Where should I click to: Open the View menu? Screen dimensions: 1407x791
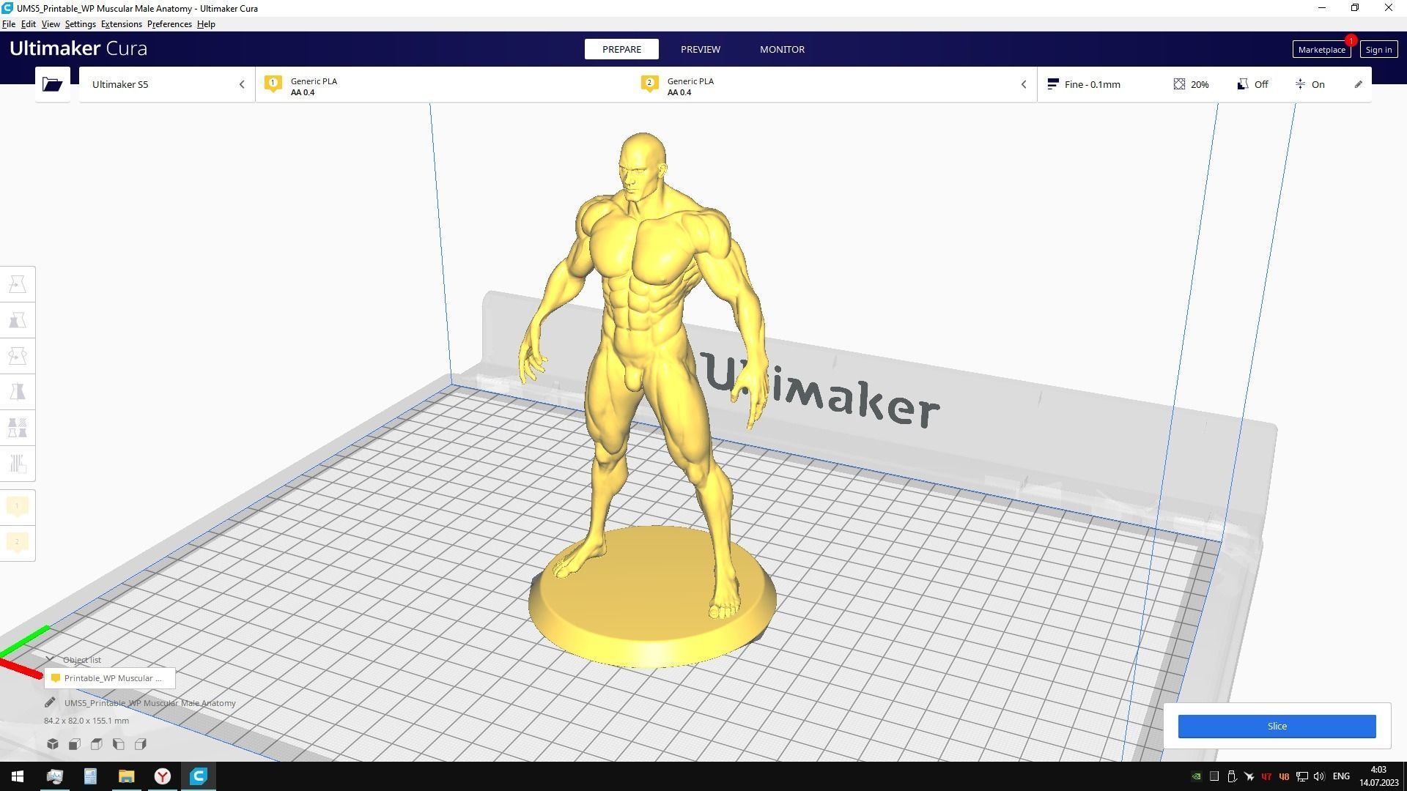point(51,24)
